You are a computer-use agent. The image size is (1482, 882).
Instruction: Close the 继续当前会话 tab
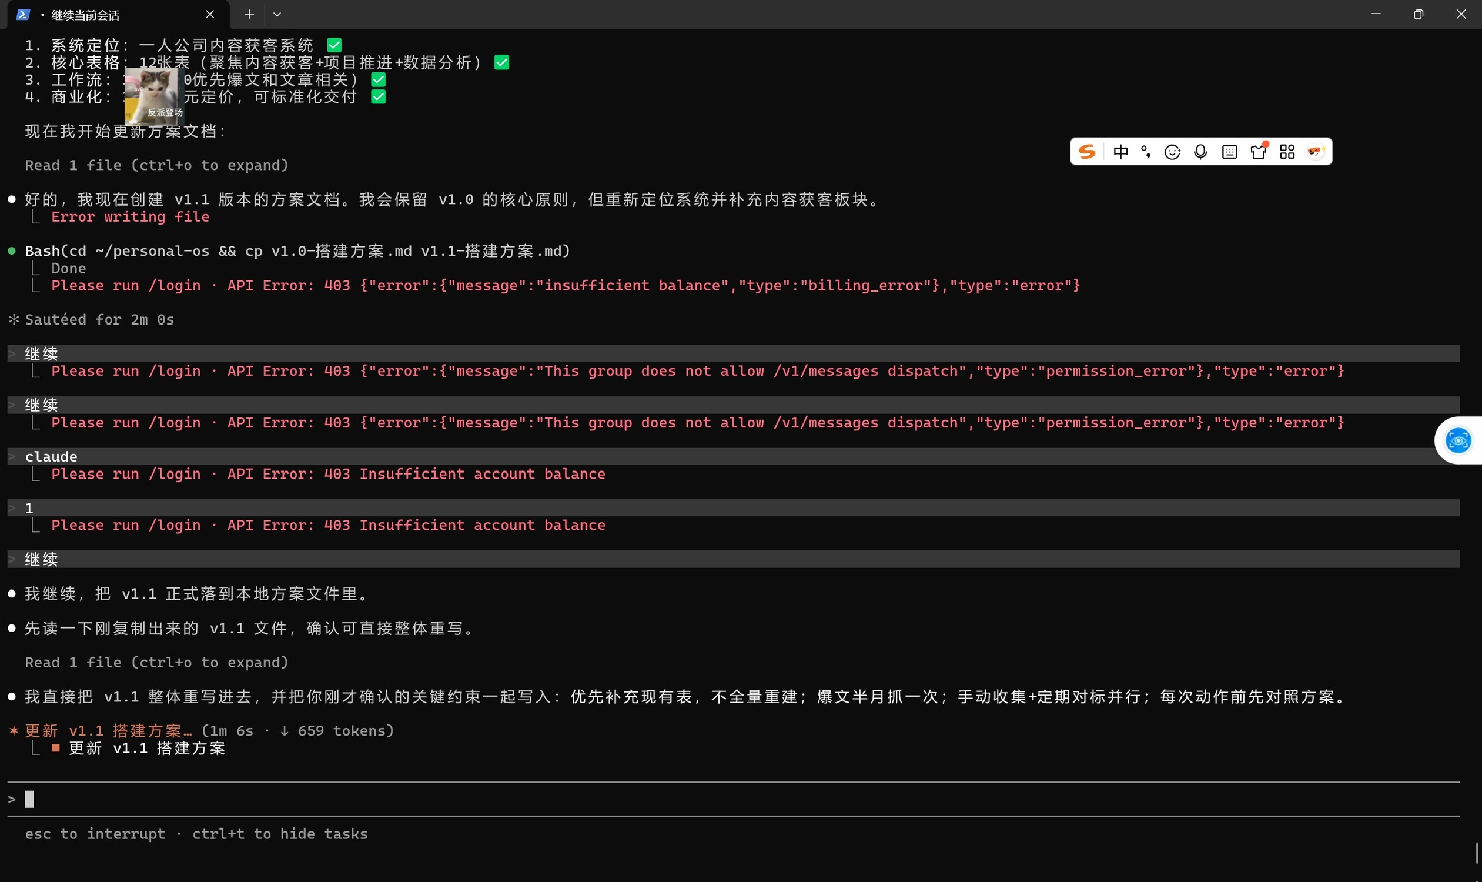click(210, 14)
